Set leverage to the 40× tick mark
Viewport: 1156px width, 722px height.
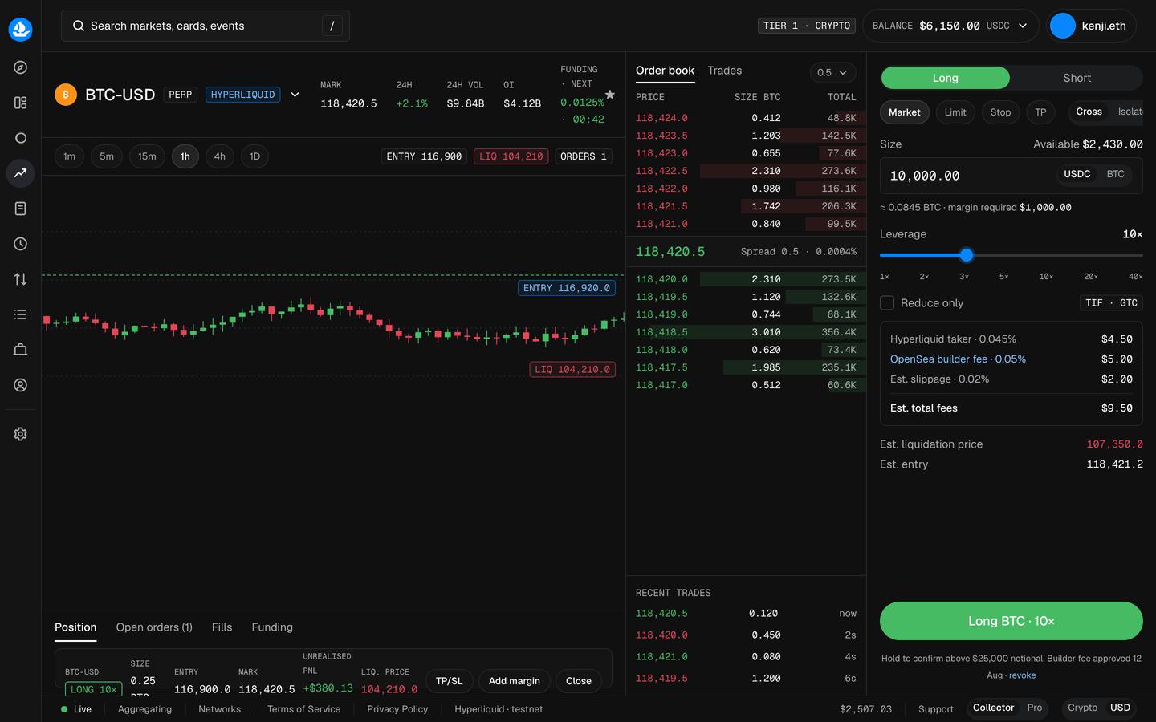pyautogui.click(x=1135, y=277)
